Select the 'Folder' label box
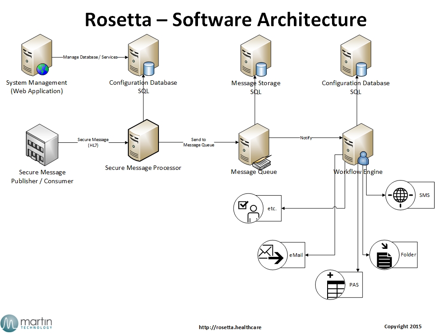 tap(408, 255)
